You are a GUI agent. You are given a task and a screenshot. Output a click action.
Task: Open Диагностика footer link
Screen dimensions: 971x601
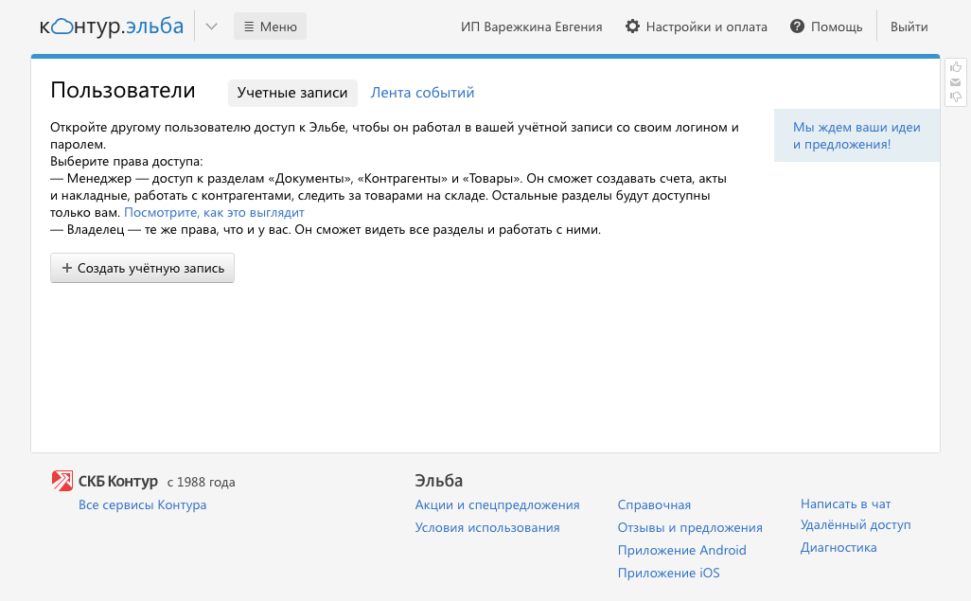[839, 548]
